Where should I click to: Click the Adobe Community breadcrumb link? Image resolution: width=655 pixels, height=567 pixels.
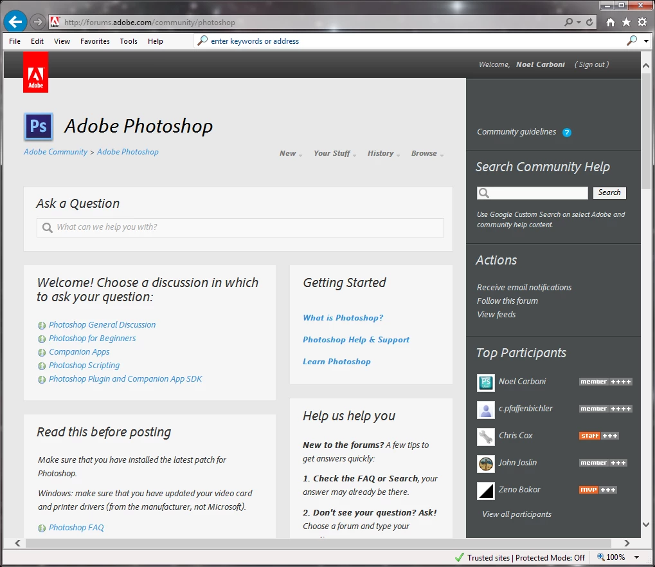[55, 152]
